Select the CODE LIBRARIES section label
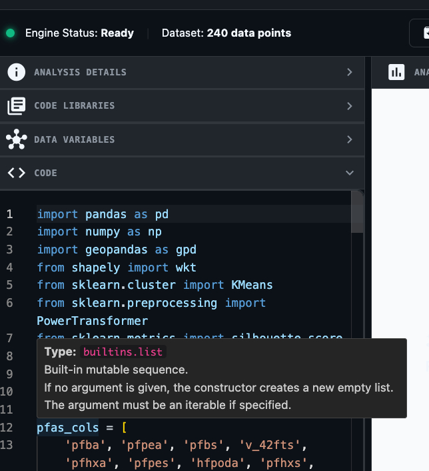 pyautogui.click(x=74, y=105)
